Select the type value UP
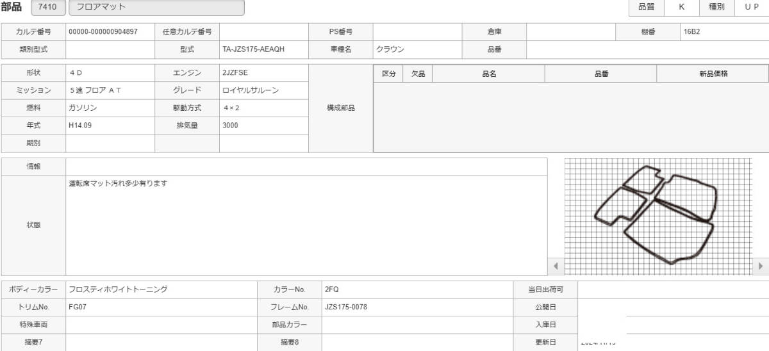 752,7
